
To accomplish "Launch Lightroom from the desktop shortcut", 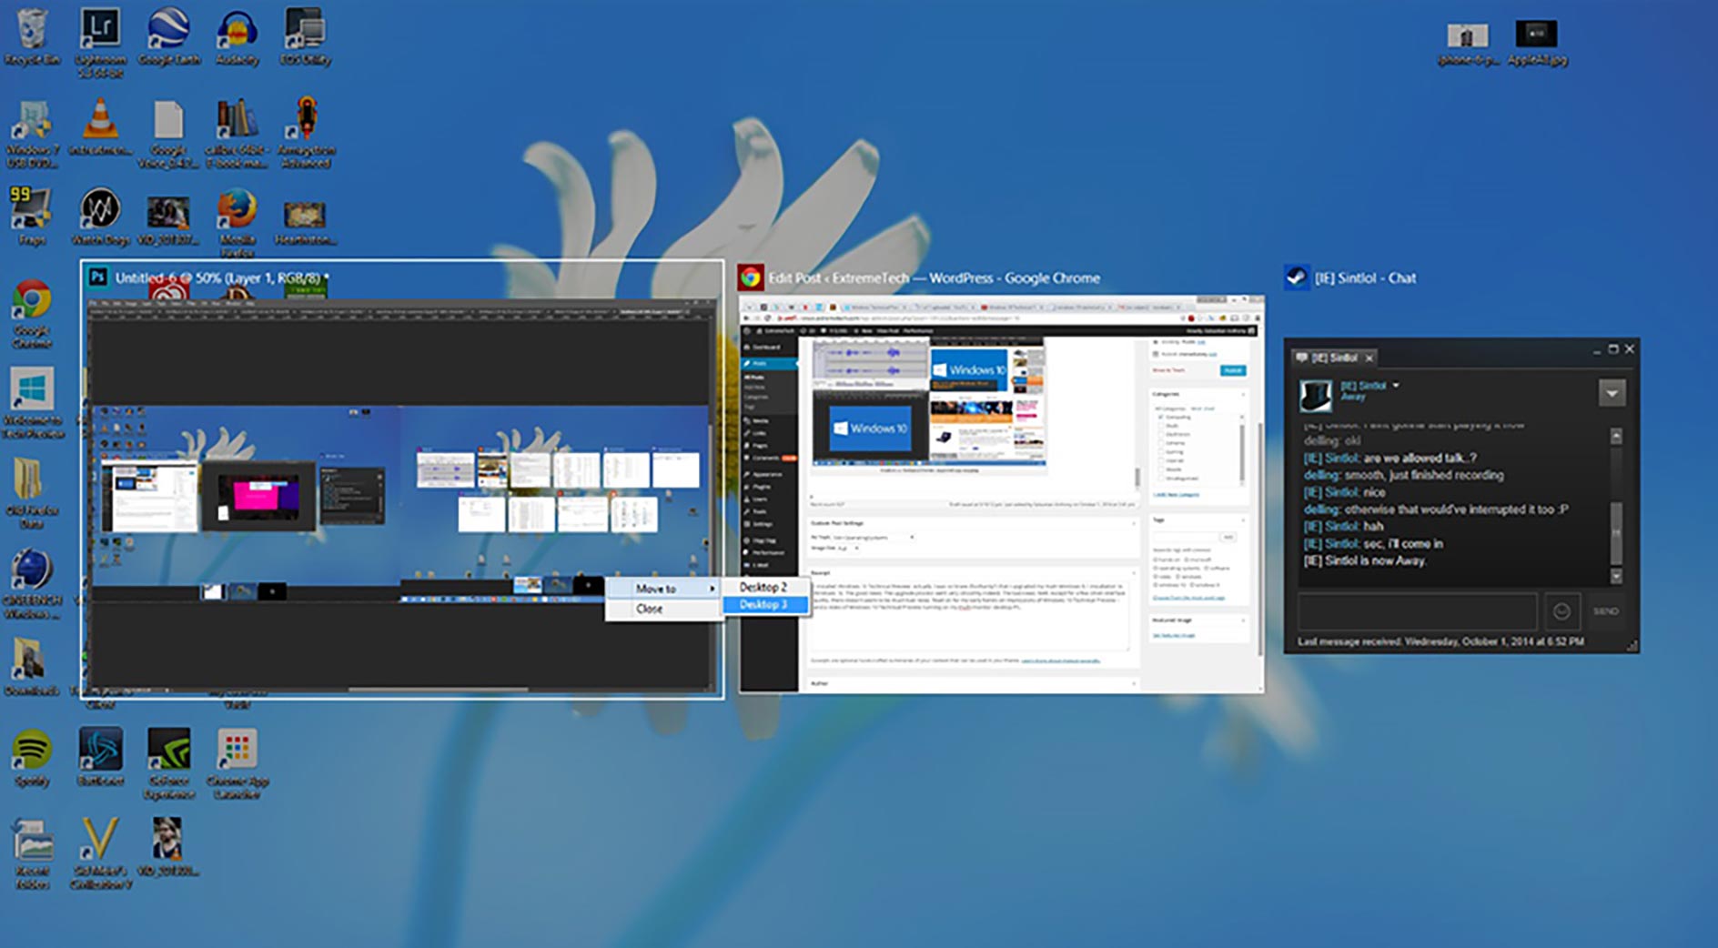I will [100, 33].
